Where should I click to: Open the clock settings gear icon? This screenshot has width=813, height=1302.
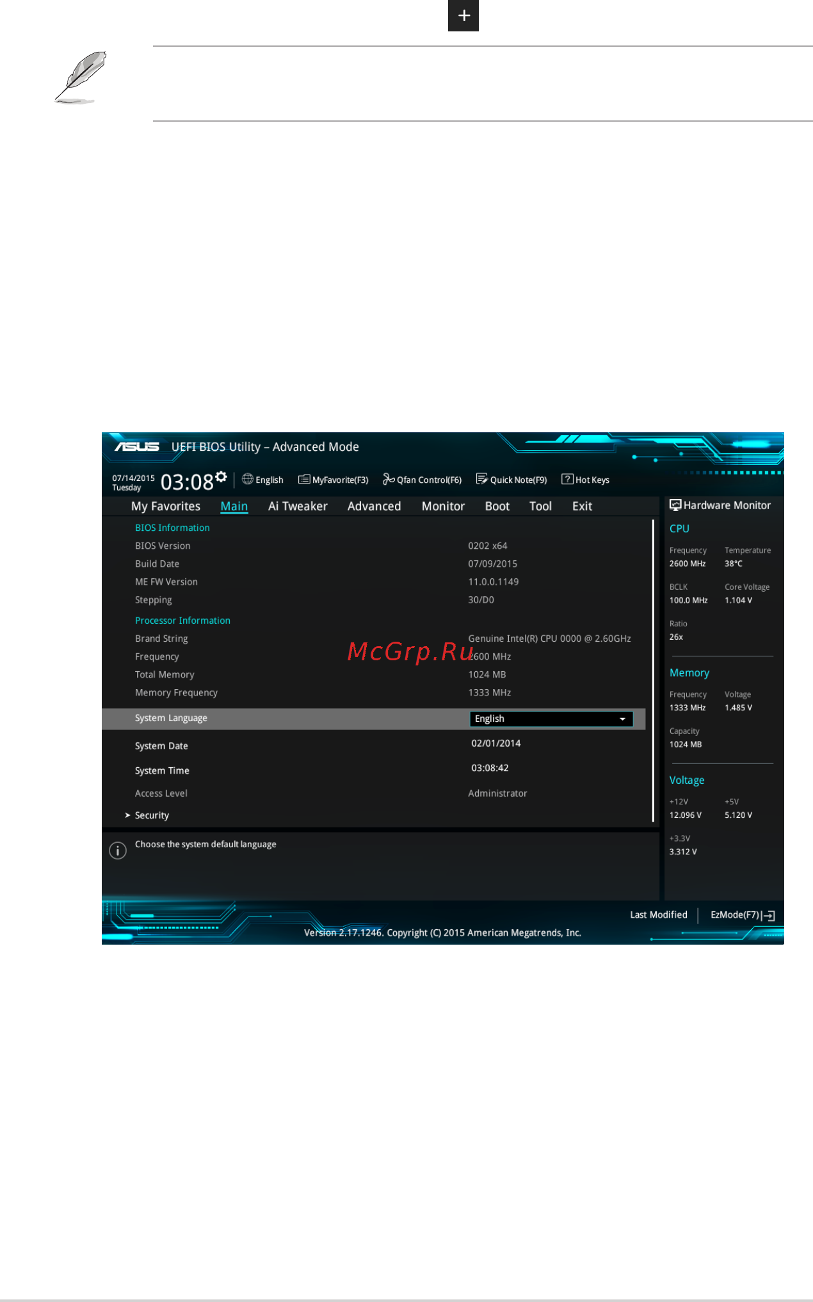coord(221,476)
